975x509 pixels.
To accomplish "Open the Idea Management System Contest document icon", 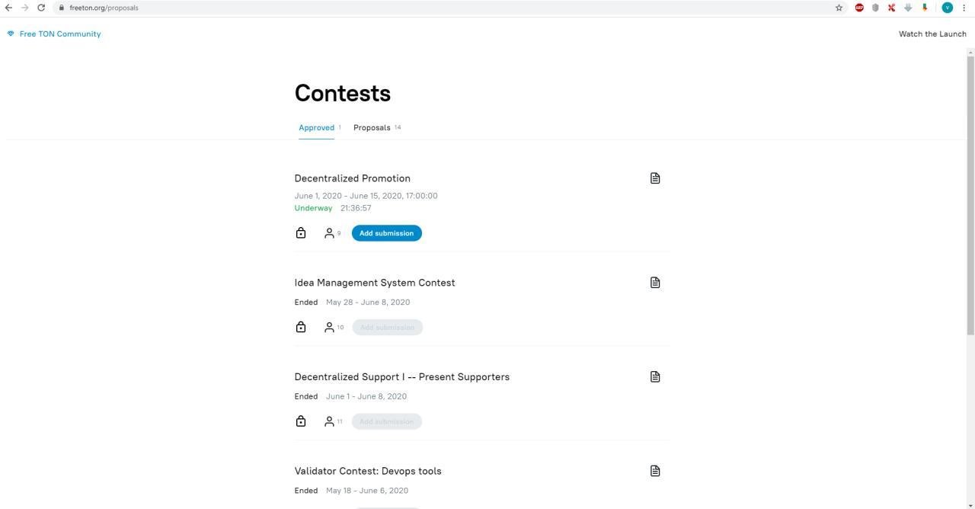I will (655, 283).
